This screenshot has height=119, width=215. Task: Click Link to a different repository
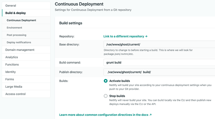pos(125,36)
